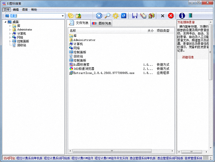
Task: Expand the 网络 tree node
Action: 10,37
